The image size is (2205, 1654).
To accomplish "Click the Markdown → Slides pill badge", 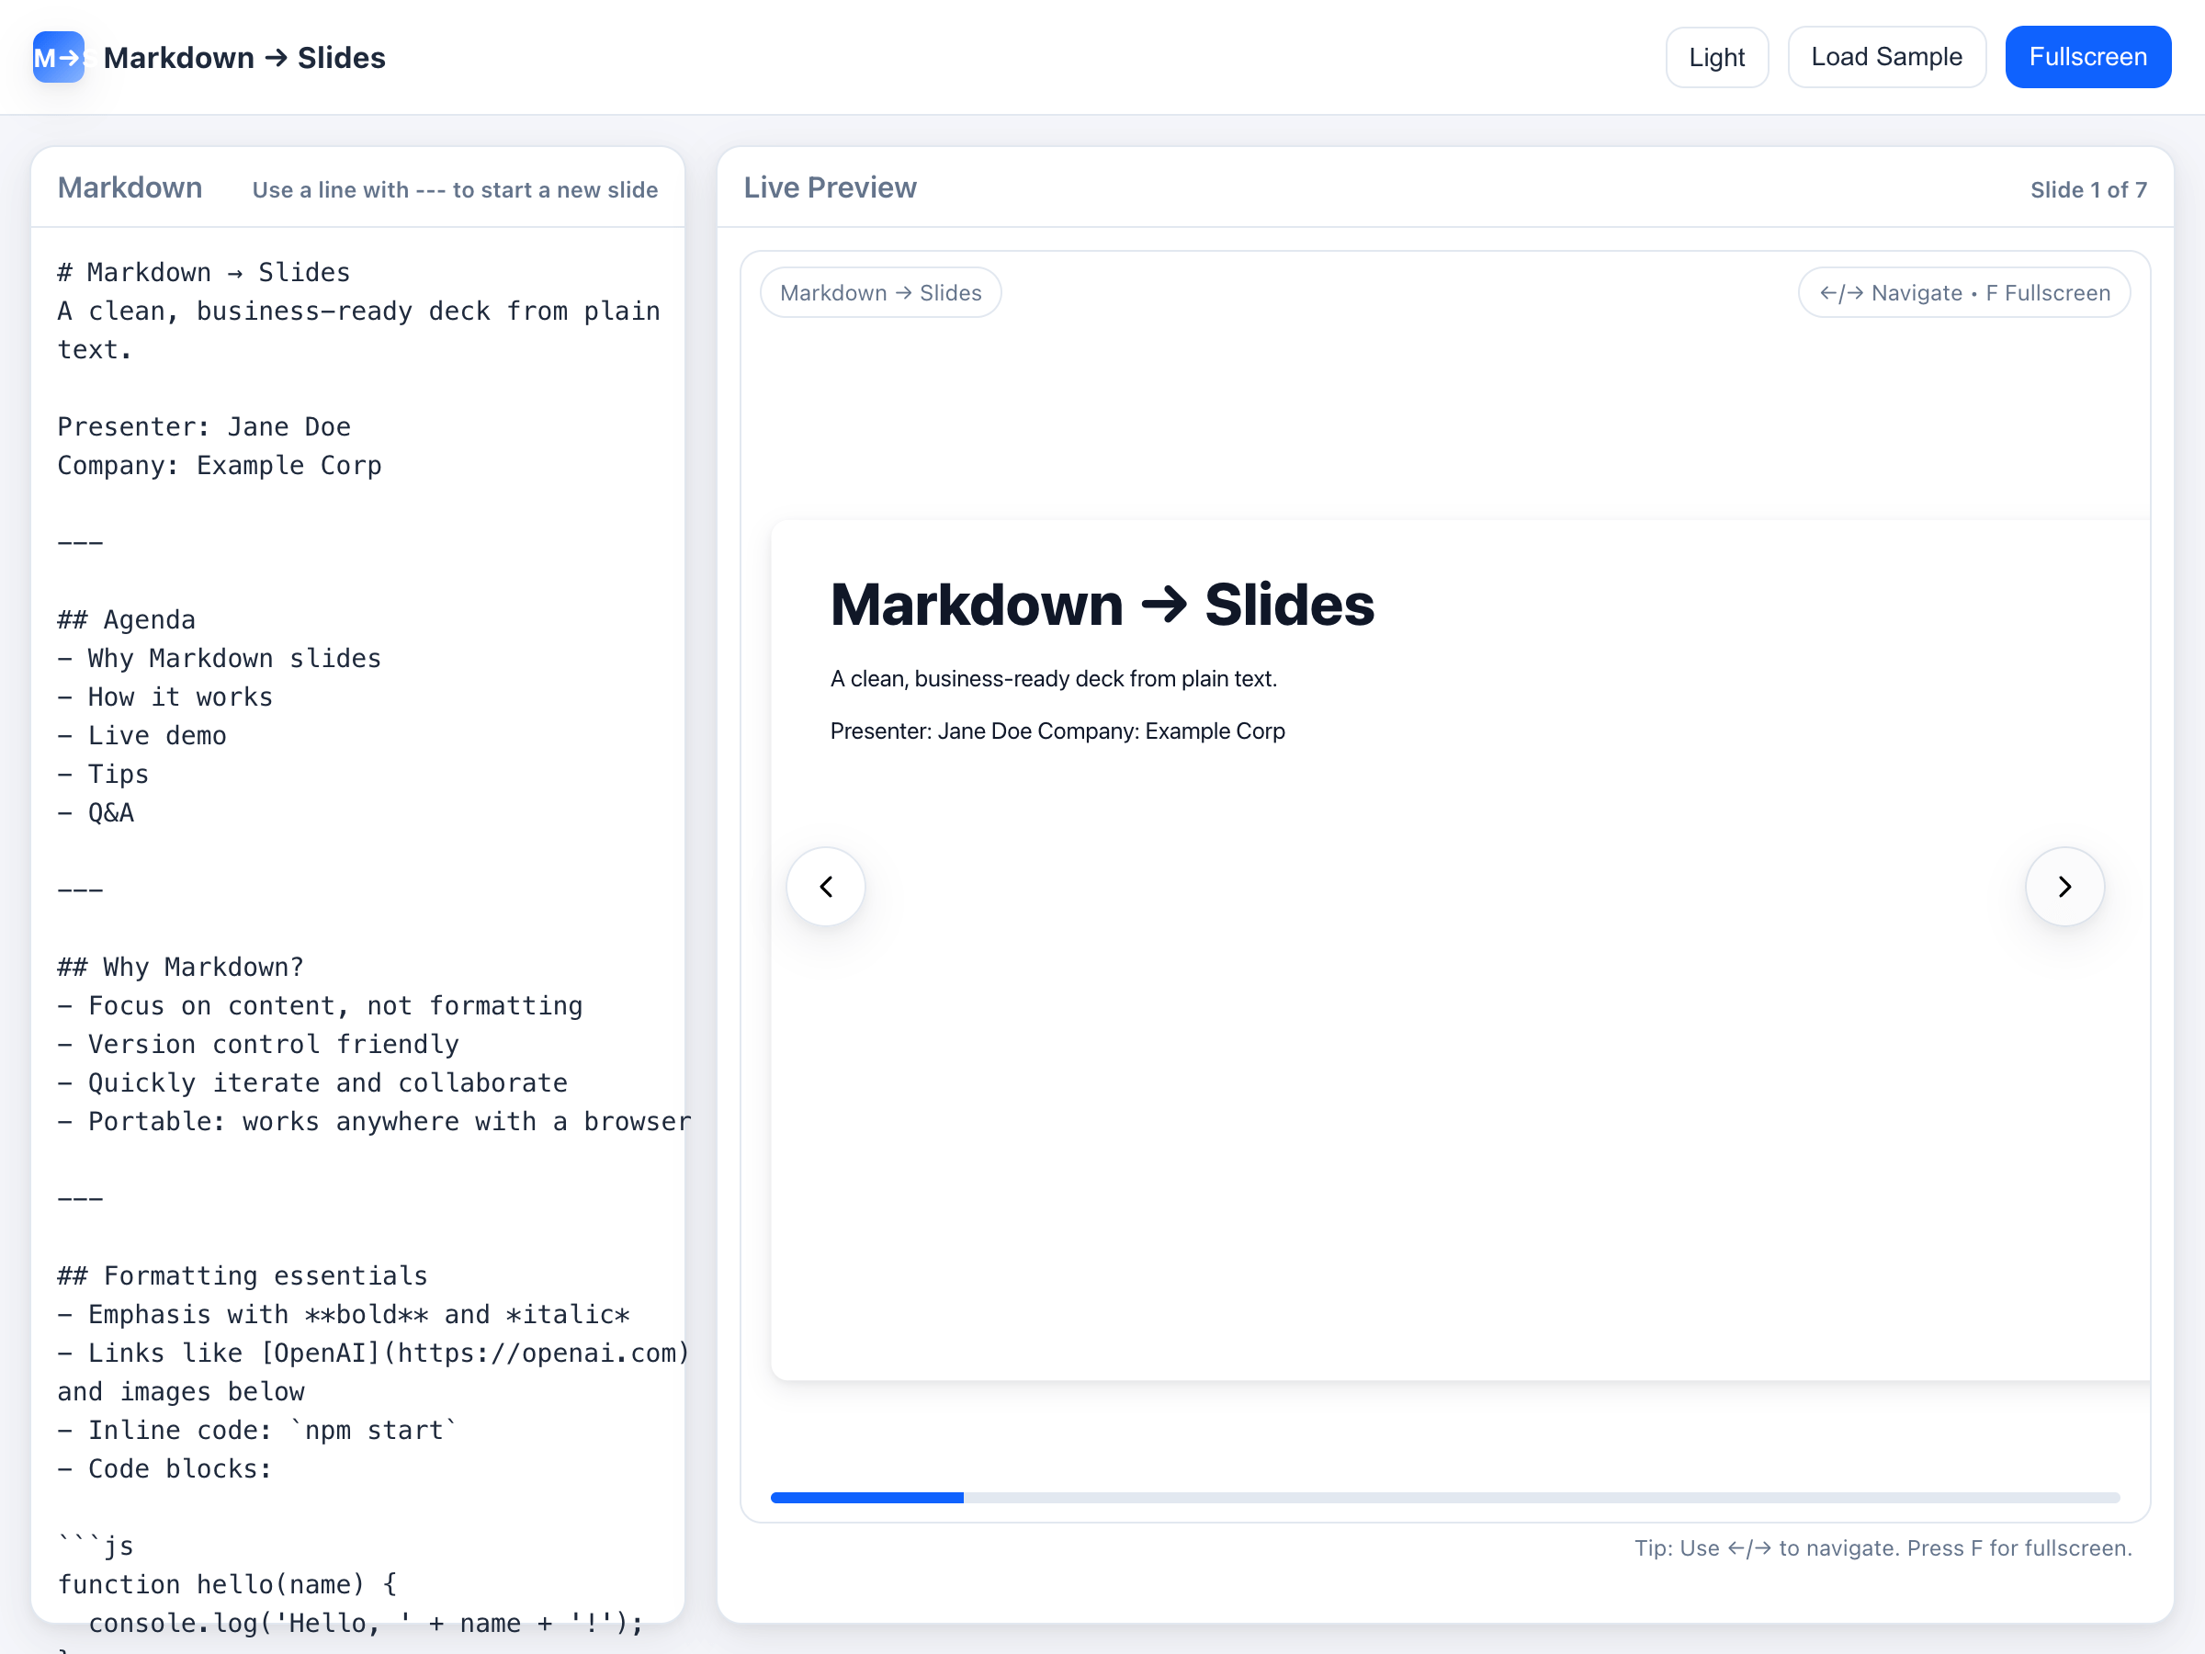I will 880,293.
